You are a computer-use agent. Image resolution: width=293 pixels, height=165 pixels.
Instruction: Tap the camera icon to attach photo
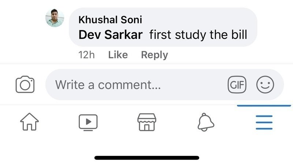click(x=25, y=85)
